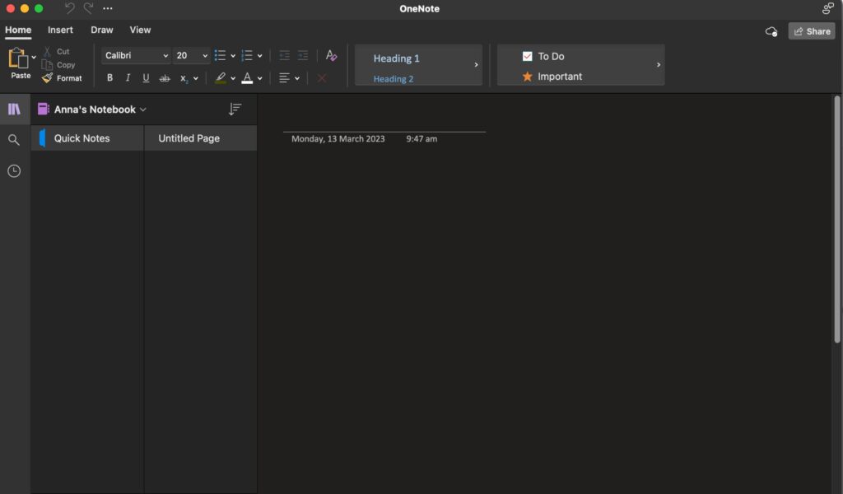Click the red X delete button
The width and height of the screenshot is (843, 494).
pyautogui.click(x=322, y=78)
